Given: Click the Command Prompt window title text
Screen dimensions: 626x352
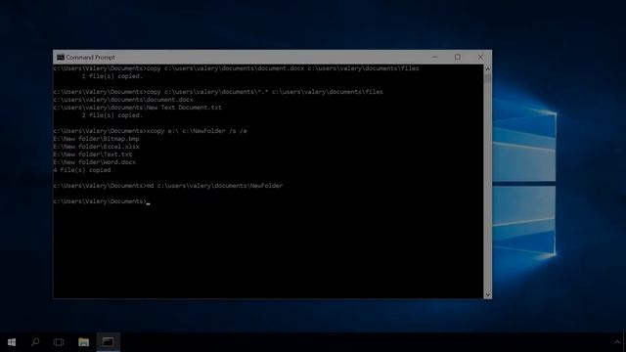Looking at the screenshot, I should tap(90, 58).
